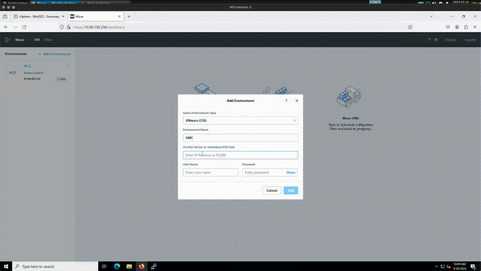Click the User Name input field
The image size is (481, 271).
pyautogui.click(x=210, y=173)
